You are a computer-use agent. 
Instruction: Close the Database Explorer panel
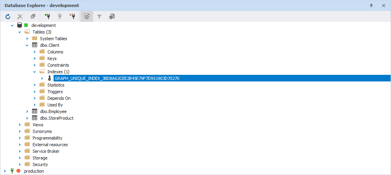pos(384,5)
